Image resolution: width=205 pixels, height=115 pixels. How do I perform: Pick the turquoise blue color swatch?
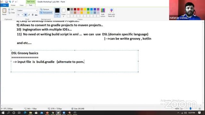pyautogui.click(x=92, y=9)
